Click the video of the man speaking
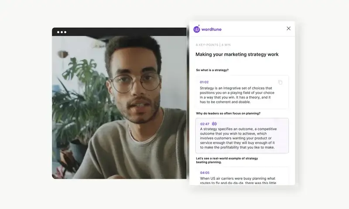Viewport: 349px width, 209px height. pyautogui.click(x=119, y=107)
